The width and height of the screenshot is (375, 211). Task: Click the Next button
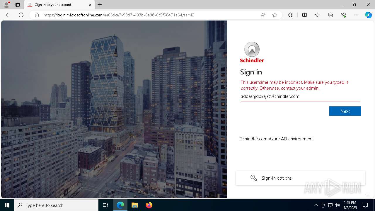point(345,111)
